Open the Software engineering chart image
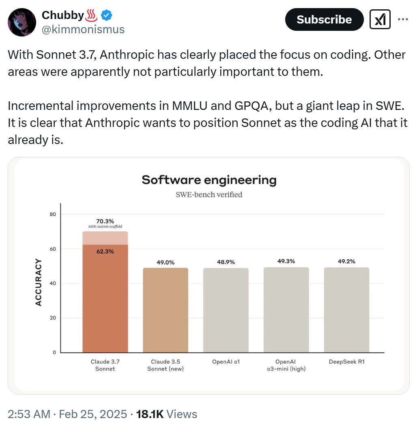This screenshot has width=415, height=427. pyautogui.click(x=209, y=276)
